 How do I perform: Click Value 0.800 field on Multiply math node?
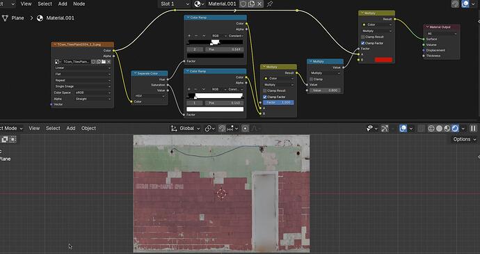pyautogui.click(x=325, y=90)
